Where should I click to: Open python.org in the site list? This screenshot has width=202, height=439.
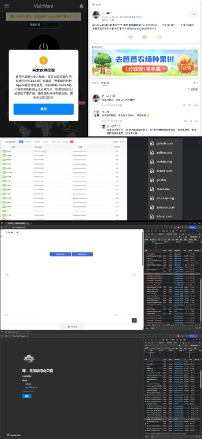click(165, 153)
